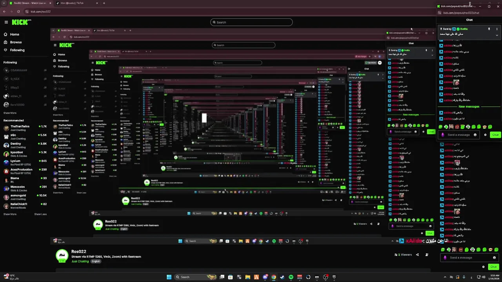502x282 pixels.
Task: Close the TikTok browser tab
Action: click(97, 3)
